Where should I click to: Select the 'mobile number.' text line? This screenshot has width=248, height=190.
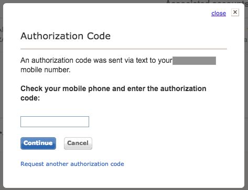(x=46, y=70)
